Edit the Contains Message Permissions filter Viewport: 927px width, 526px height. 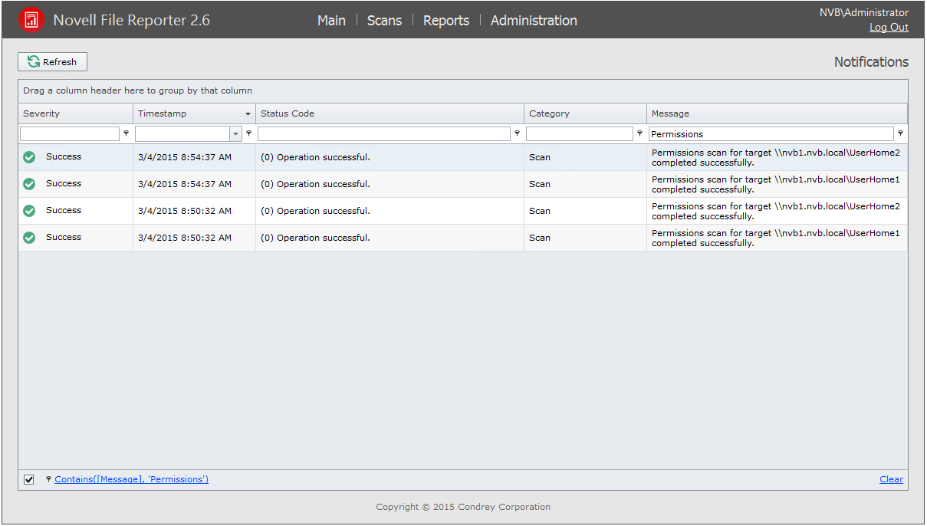131,480
